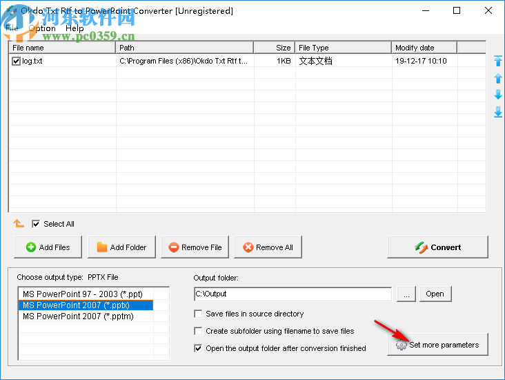
Task: Sort by Size column header
Action: pyautogui.click(x=275, y=48)
